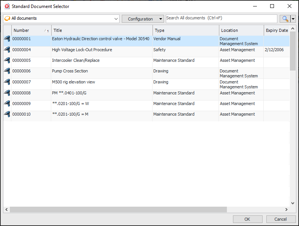299x226 pixels.
Task: Click title Pump Cross Section
Action: tap(70, 71)
